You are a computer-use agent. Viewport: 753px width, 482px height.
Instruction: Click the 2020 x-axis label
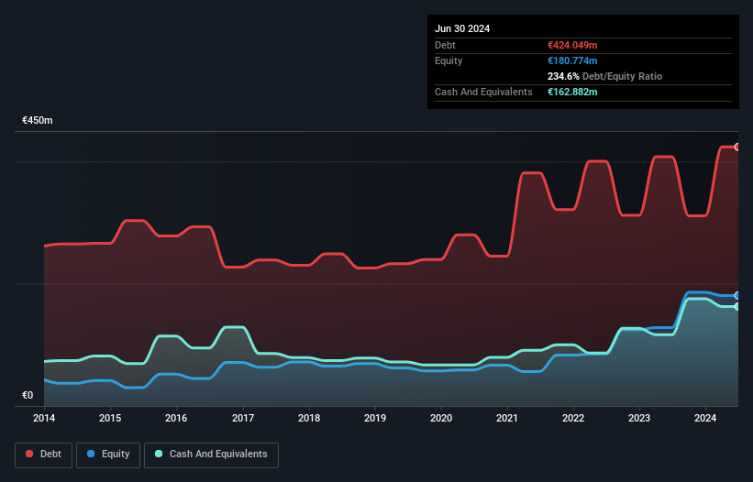pyautogui.click(x=441, y=418)
